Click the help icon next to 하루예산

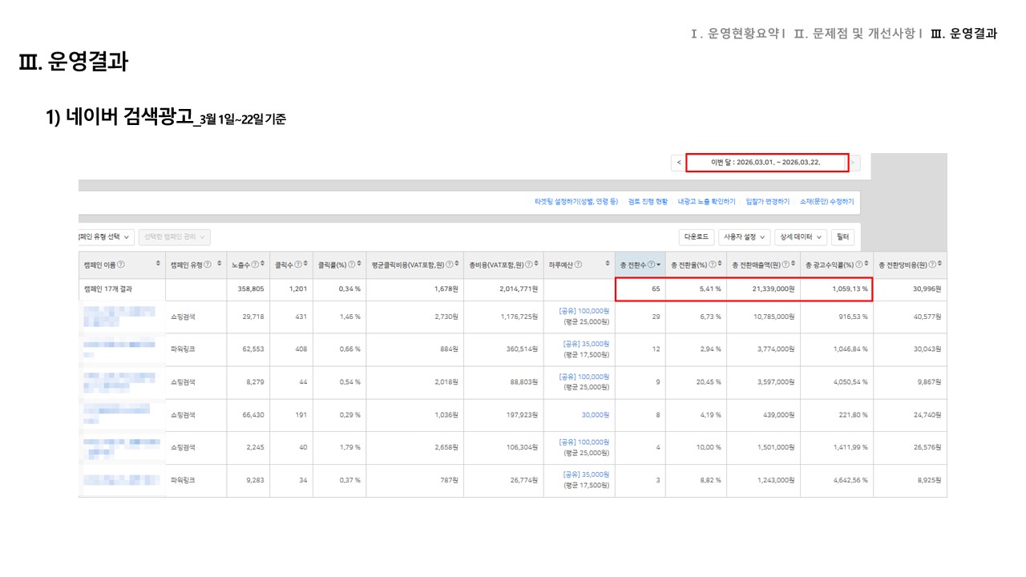click(x=578, y=265)
